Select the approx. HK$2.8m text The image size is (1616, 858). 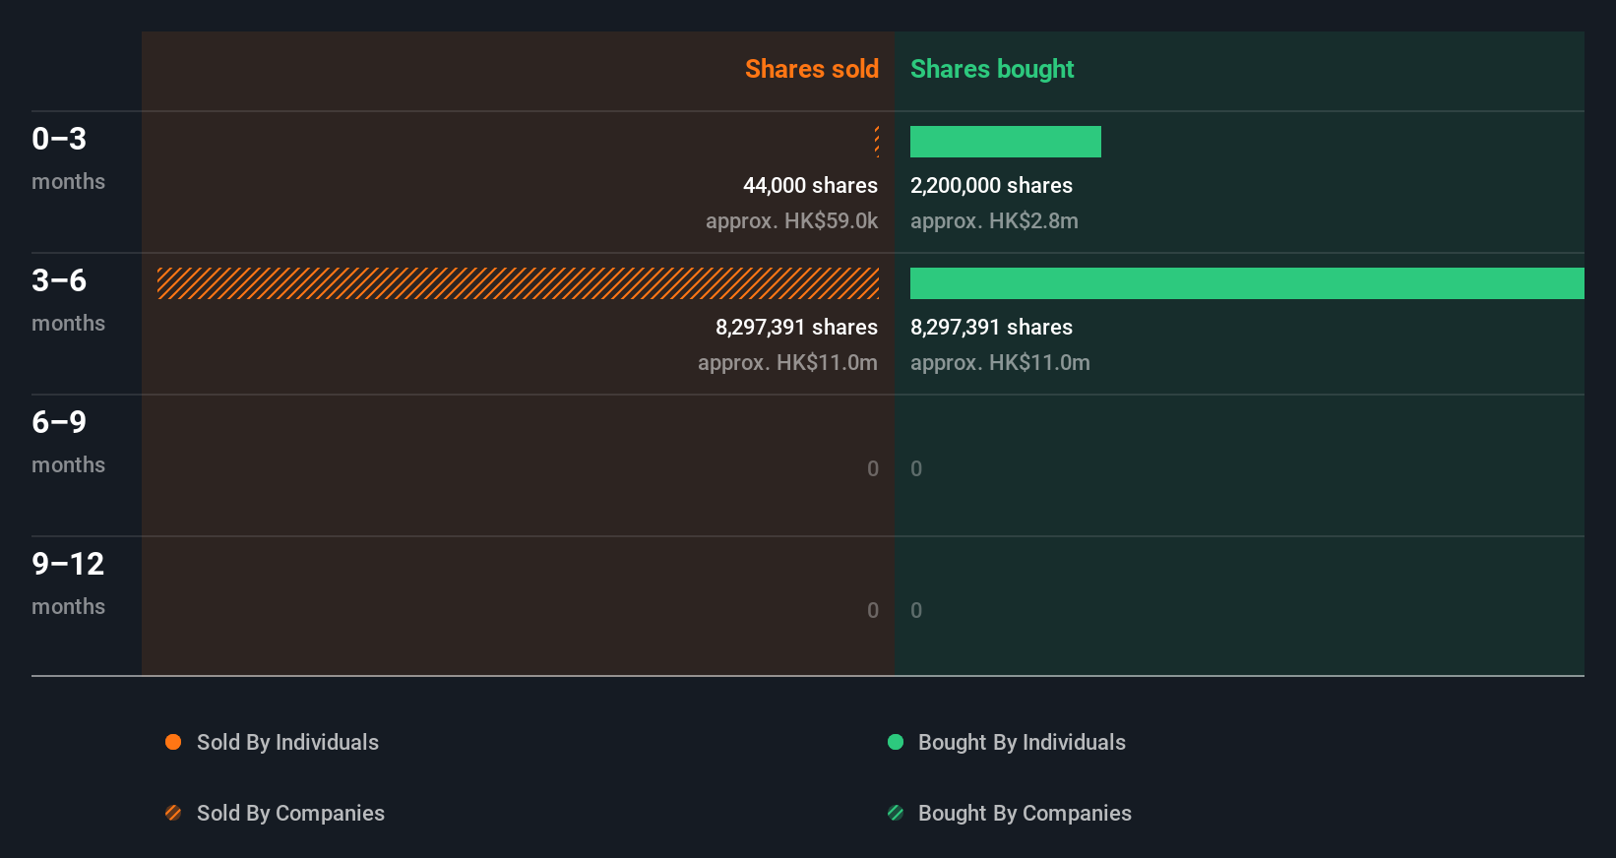(x=994, y=221)
